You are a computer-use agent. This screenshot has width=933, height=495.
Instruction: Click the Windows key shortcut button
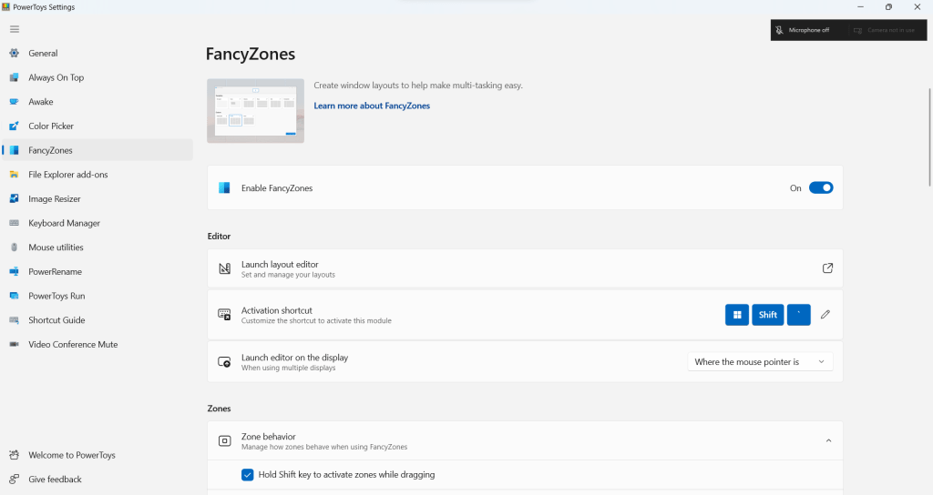[736, 315]
